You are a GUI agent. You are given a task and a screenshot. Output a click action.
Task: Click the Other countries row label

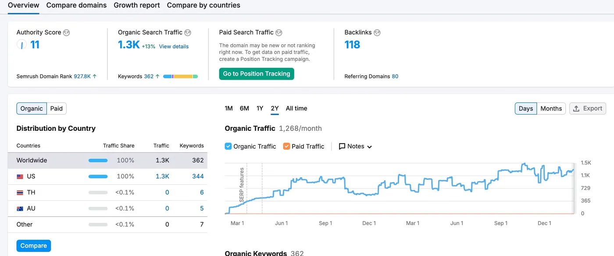[25, 224]
